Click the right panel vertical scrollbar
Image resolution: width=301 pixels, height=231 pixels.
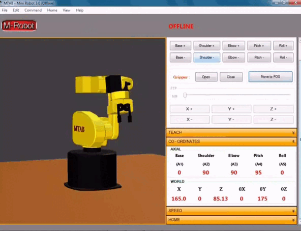(x=299, y=131)
